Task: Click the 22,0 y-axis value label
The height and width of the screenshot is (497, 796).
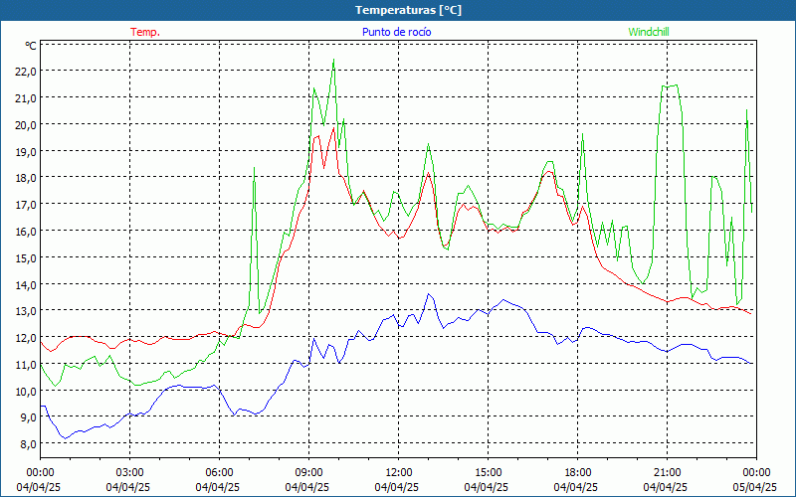Action: pos(24,72)
